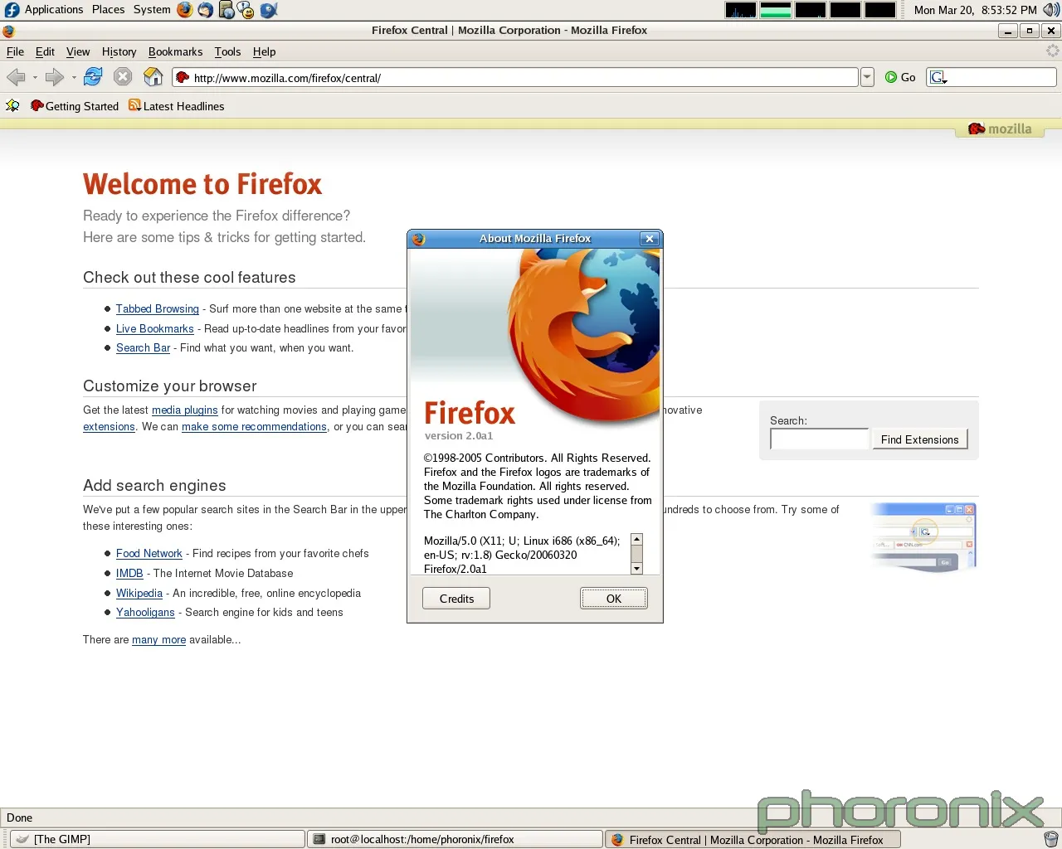Open the Google search engine selector

coord(938,77)
